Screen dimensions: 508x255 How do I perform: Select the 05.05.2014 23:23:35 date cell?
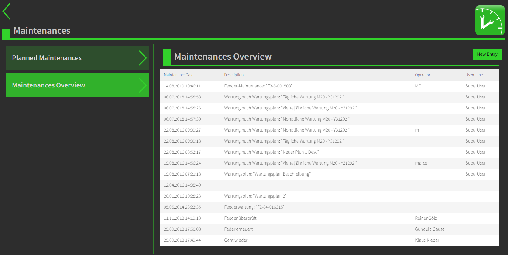182,207
